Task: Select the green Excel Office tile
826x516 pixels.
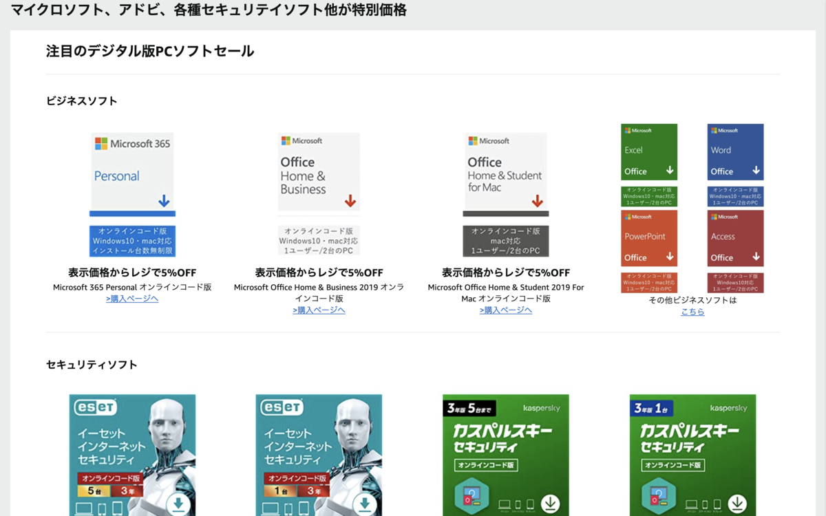Action: [649, 152]
